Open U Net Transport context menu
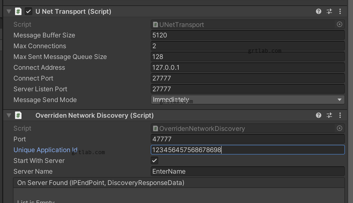Screen dimensions: 353x203 (x=340, y=11)
